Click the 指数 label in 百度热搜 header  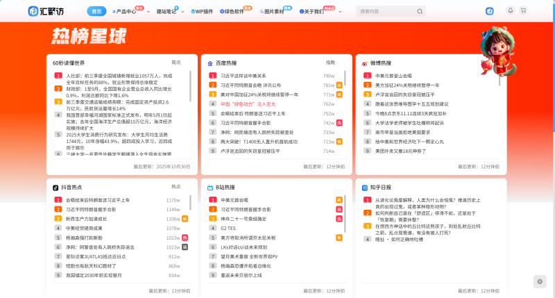coord(330,63)
